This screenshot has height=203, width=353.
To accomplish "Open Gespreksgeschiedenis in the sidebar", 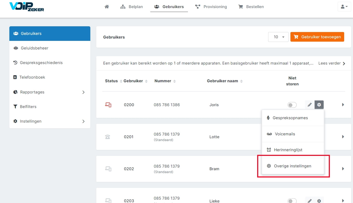I will 50,63.
